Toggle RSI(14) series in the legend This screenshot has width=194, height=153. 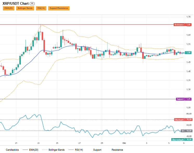point(76,150)
